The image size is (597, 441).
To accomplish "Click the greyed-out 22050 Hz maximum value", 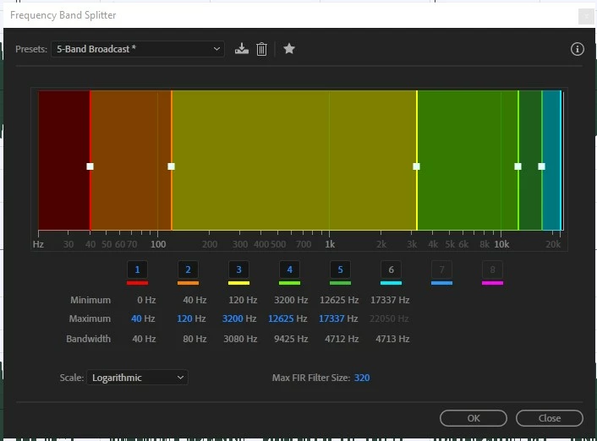I will pos(389,318).
